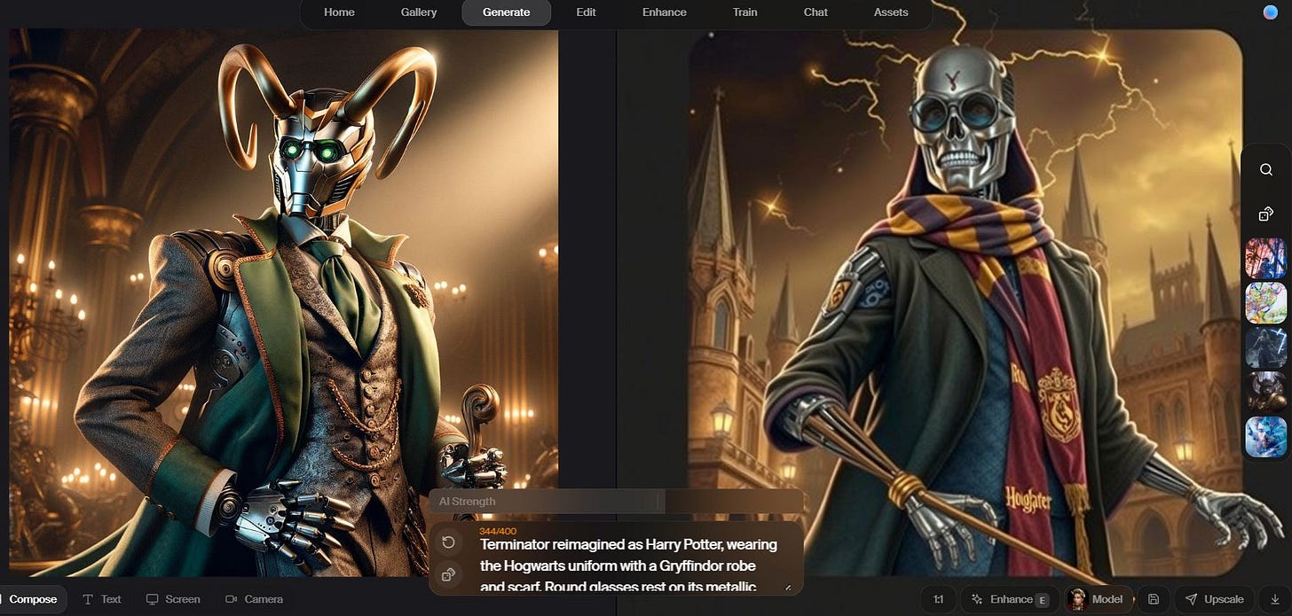The image size is (1292, 616).
Task: Switch to the Chat tab
Action: 815,12
